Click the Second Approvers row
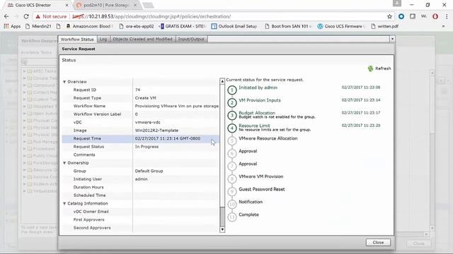453x254 pixels. click(140, 228)
